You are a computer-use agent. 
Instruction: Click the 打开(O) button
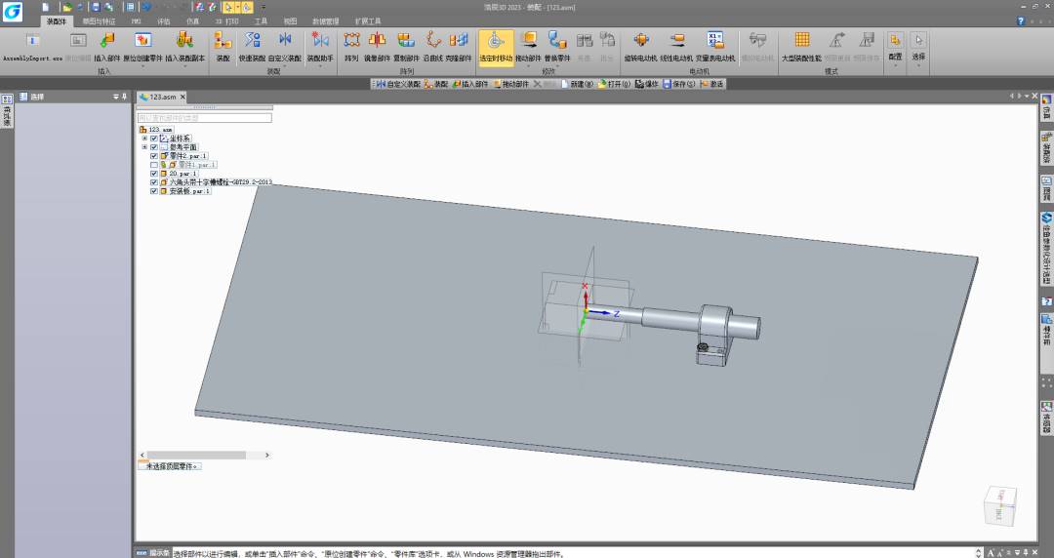coord(615,84)
